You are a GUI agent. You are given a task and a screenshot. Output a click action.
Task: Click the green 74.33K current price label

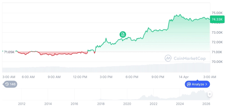click(x=217, y=19)
